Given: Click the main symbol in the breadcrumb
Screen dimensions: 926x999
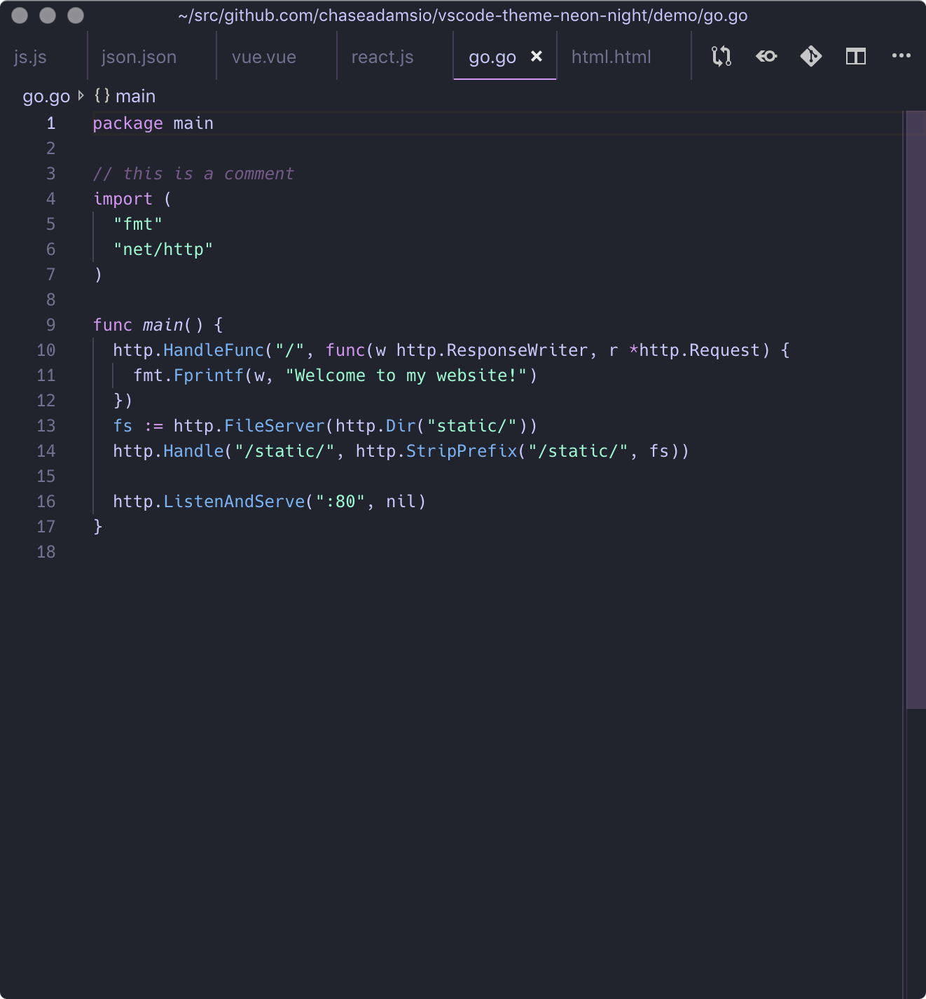Looking at the screenshot, I should 135,96.
